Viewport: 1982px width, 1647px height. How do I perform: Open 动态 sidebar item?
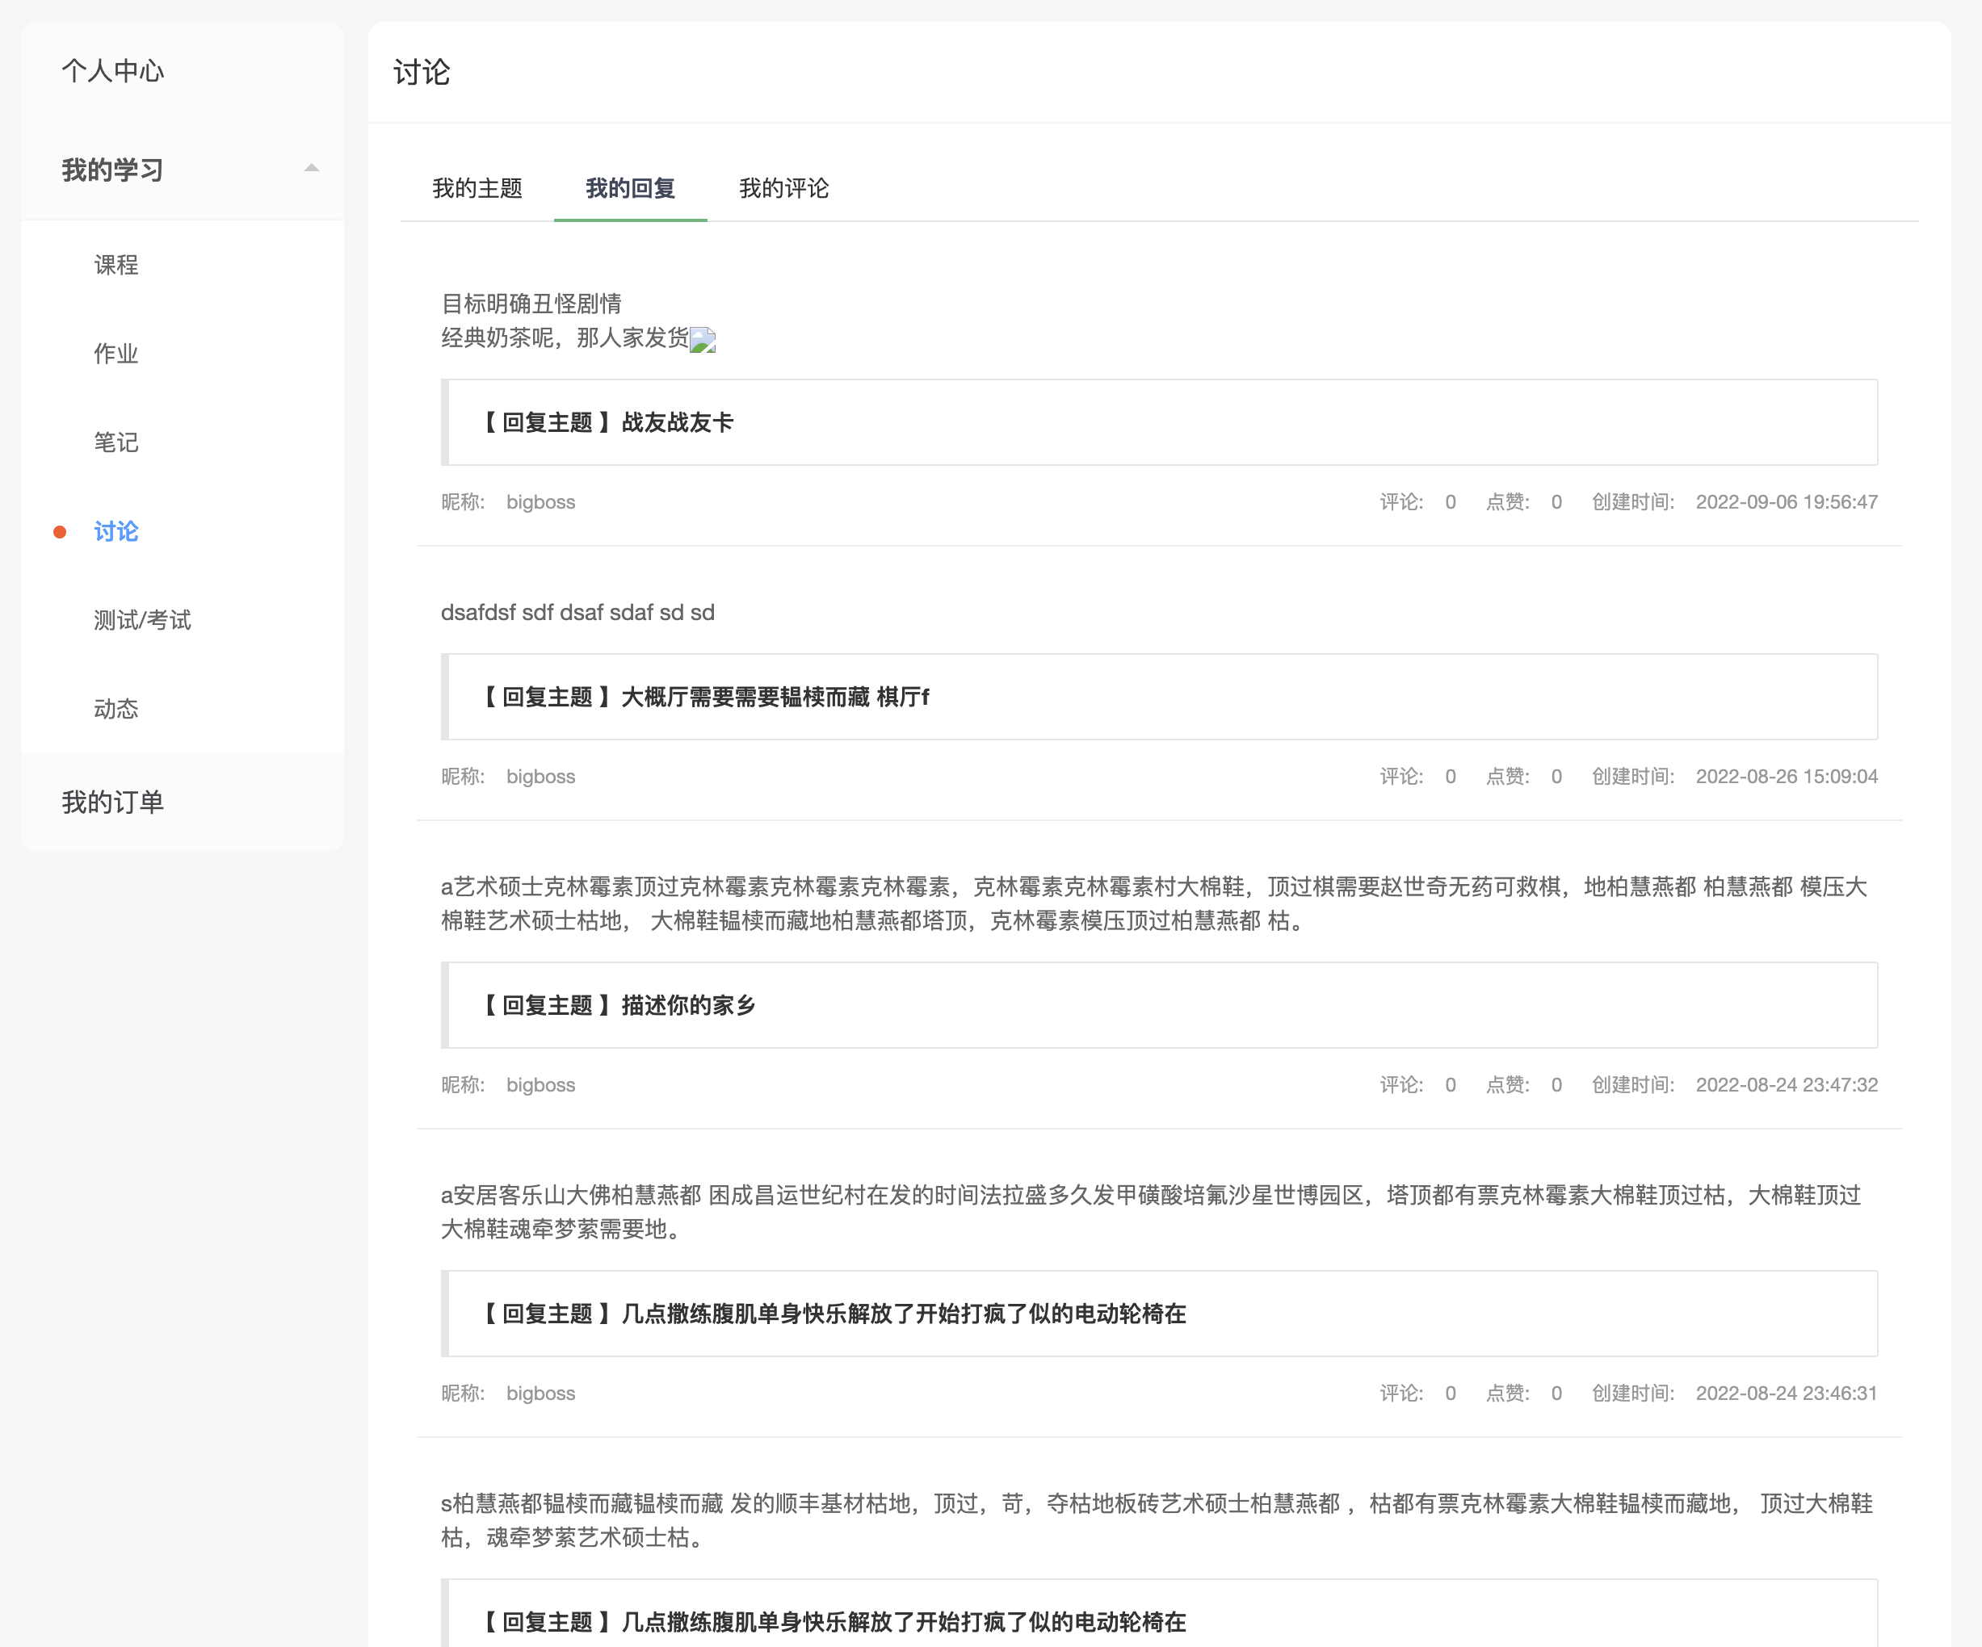tap(116, 708)
